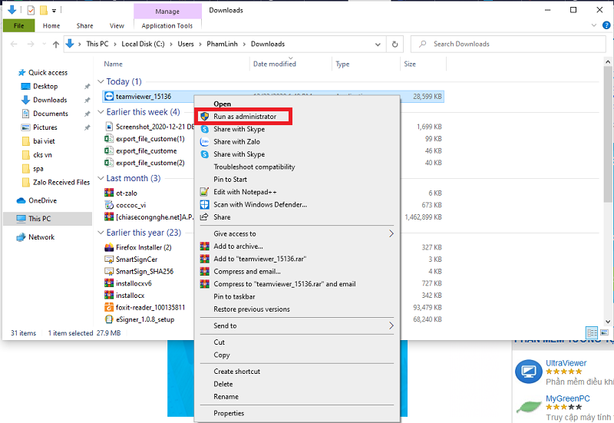
Task: Open the Share ribbon tab
Action: coord(84,26)
